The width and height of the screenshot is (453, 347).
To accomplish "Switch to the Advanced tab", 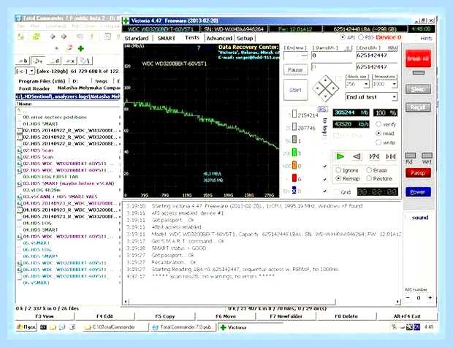I will click(219, 38).
